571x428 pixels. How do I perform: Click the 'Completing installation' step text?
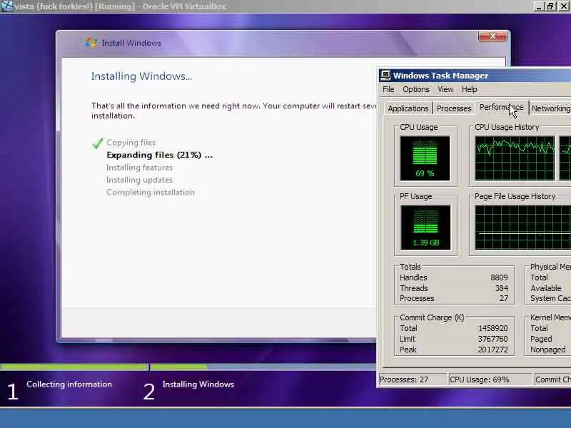tap(151, 192)
